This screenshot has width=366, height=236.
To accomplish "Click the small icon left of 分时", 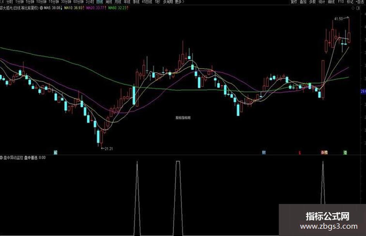I will tap(2, 2).
